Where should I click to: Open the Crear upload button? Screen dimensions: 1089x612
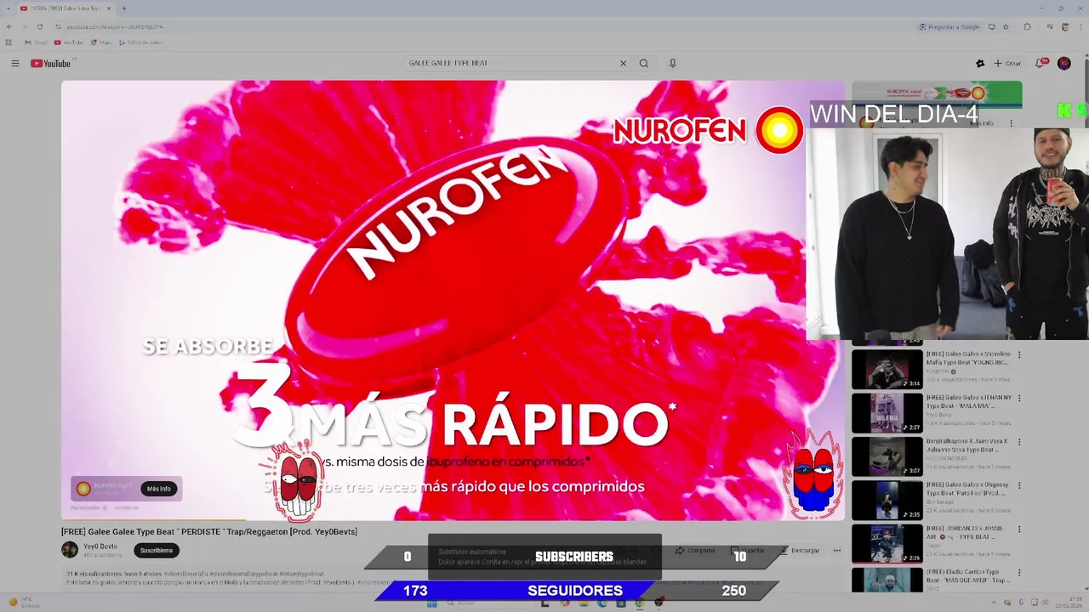click(x=1008, y=64)
